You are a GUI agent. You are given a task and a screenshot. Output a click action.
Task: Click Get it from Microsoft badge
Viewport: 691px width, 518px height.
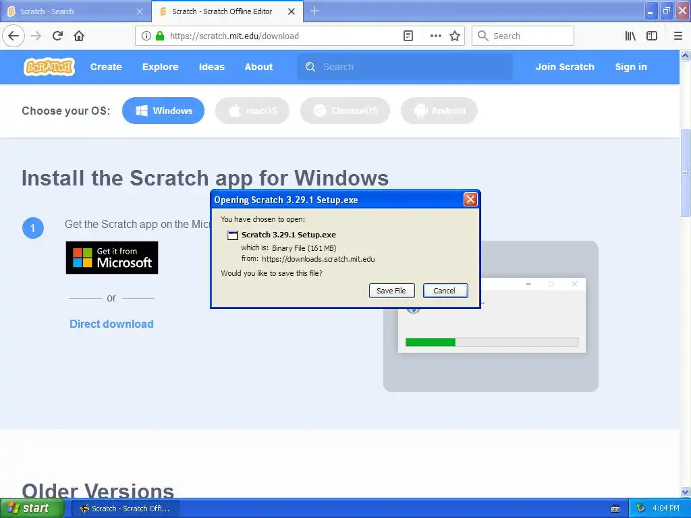tap(112, 258)
